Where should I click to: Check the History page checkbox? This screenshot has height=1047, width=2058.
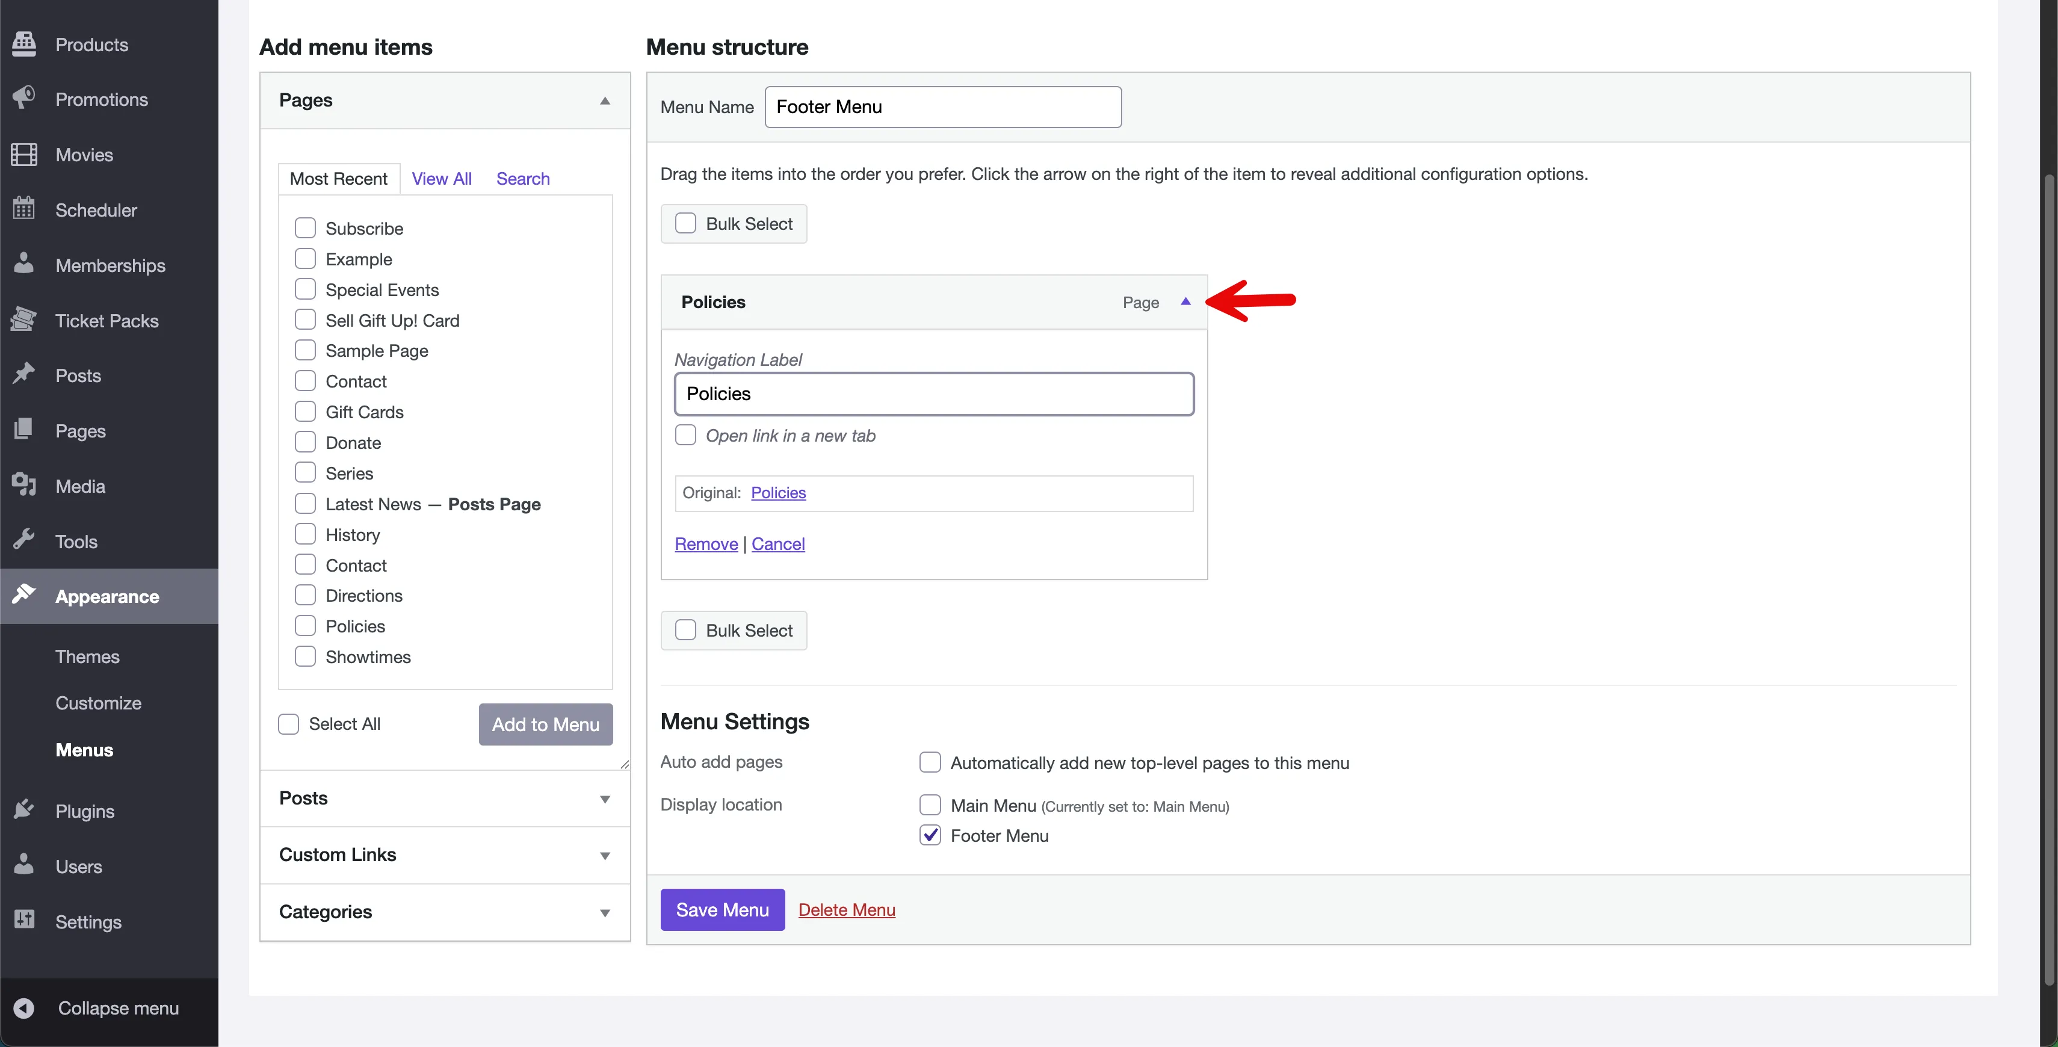pyautogui.click(x=305, y=534)
